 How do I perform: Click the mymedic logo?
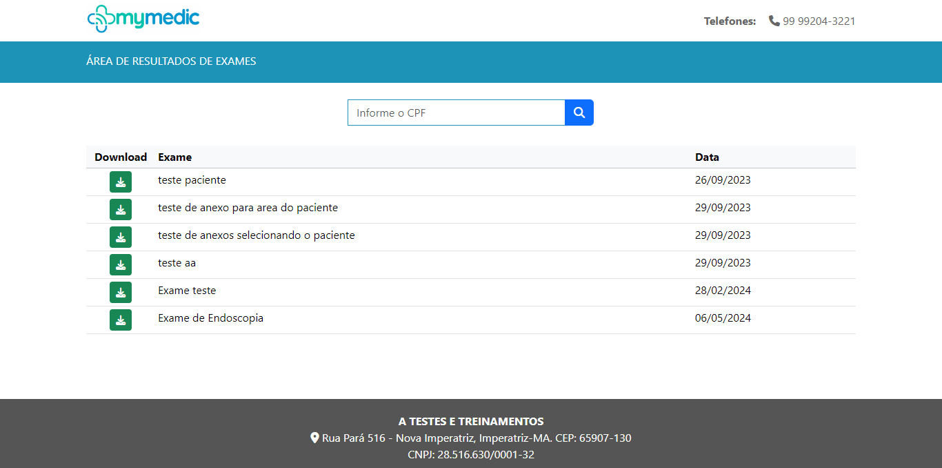143,19
